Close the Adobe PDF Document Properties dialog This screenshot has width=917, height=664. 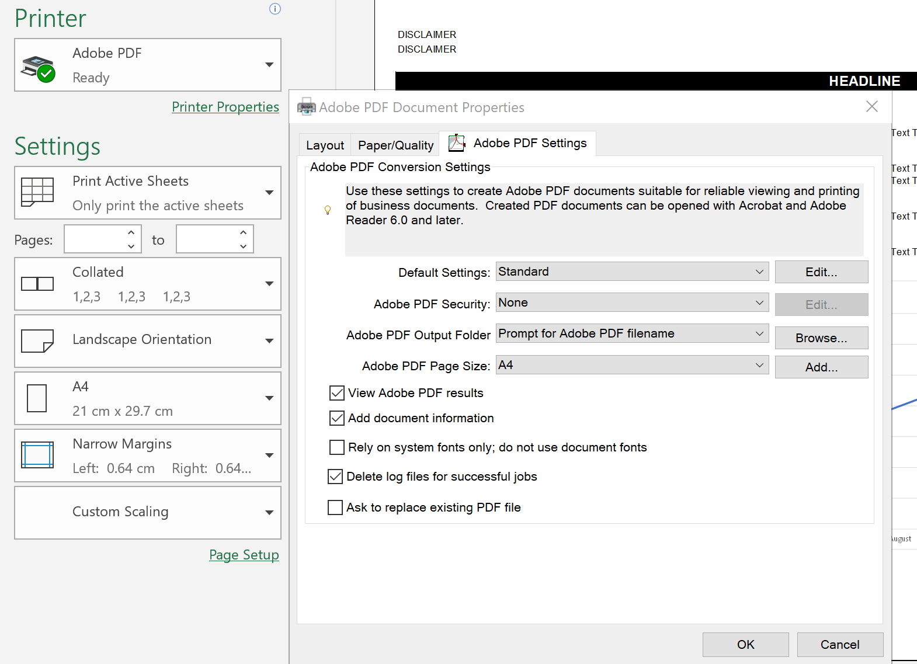[872, 106]
